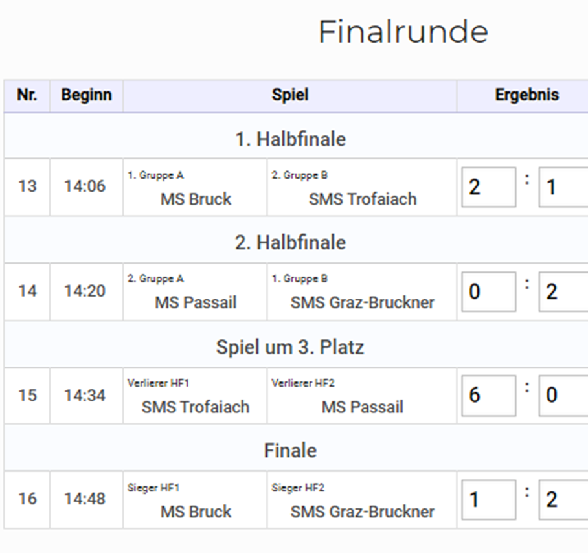Click the Finalrunde page title
Screen dimensions: 588x553
click(x=403, y=32)
